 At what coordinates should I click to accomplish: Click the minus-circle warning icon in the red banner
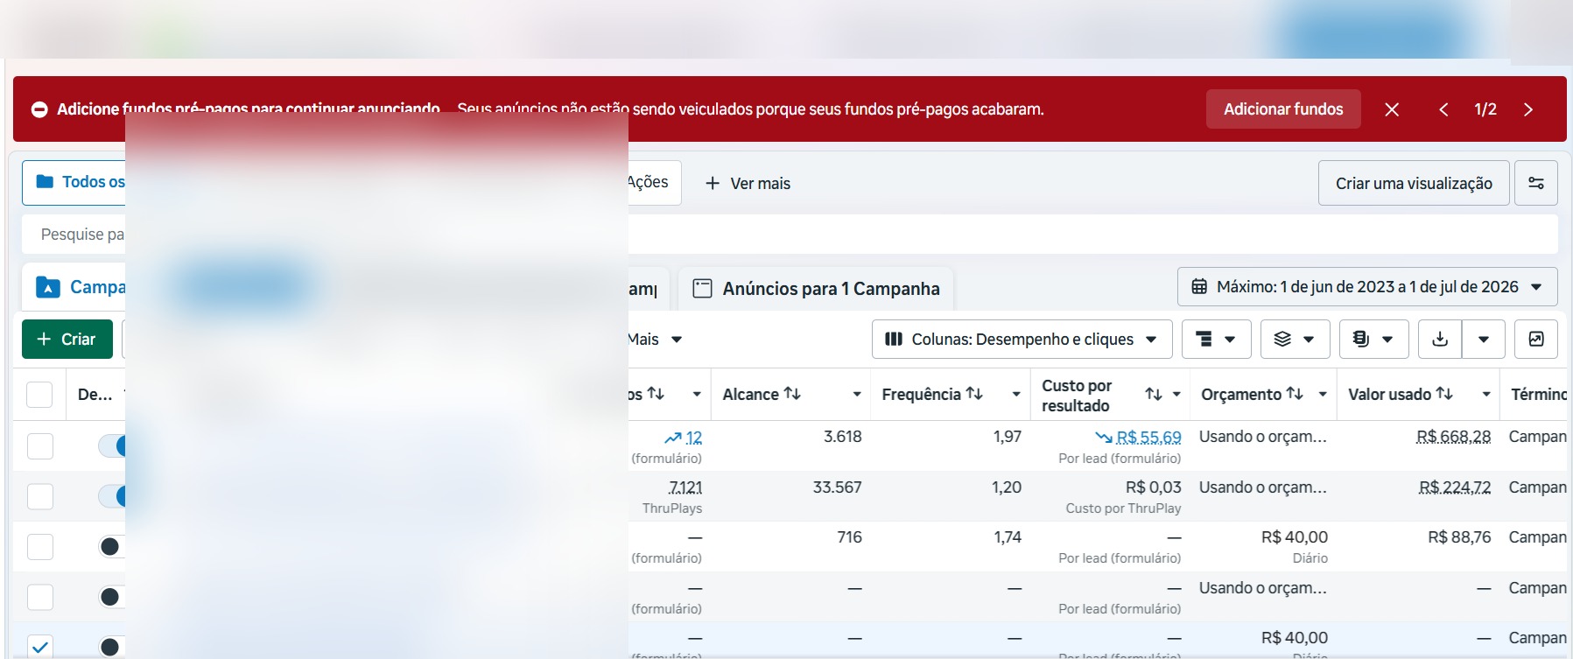39,109
